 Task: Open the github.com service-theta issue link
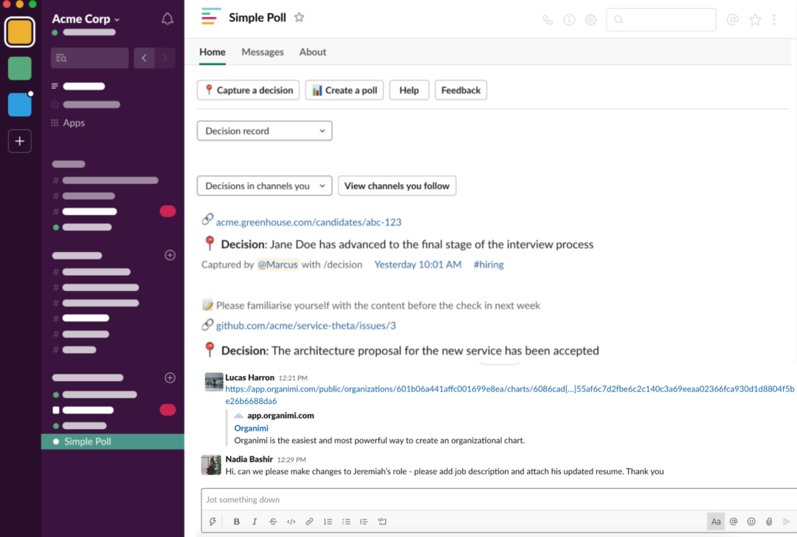[x=305, y=324]
